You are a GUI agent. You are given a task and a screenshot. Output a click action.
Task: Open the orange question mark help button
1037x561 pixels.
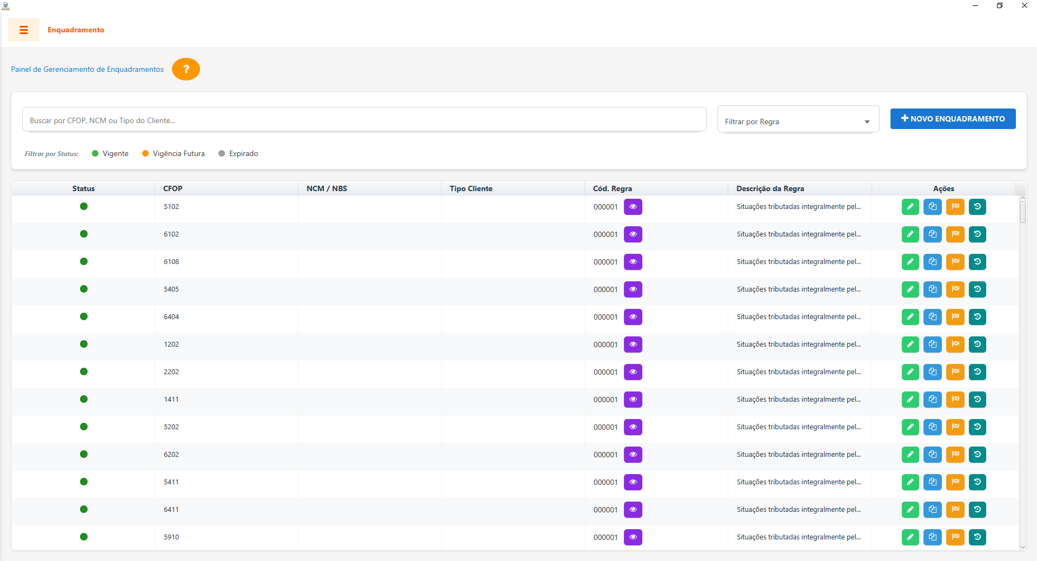tap(186, 69)
